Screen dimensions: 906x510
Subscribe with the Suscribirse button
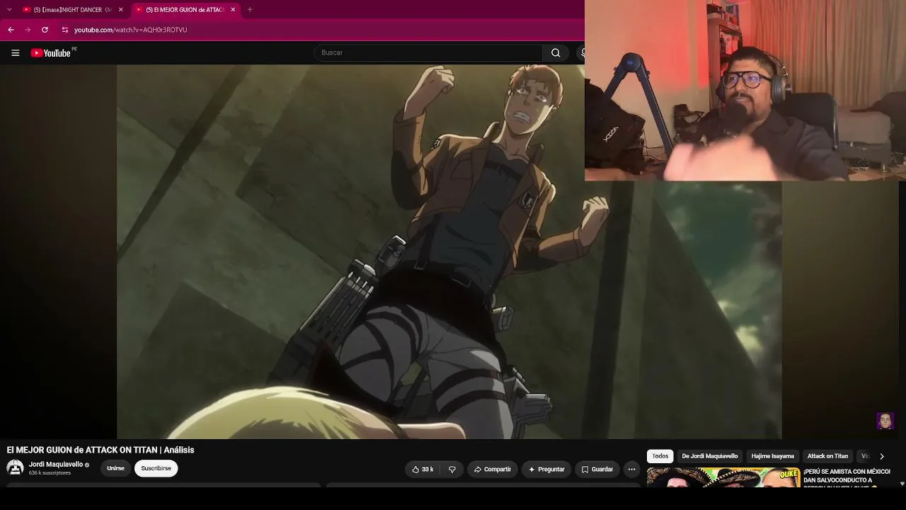pos(156,468)
